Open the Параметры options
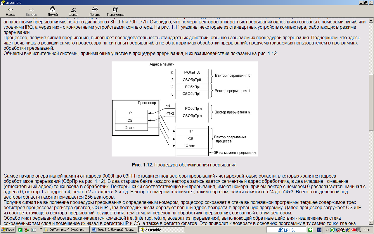The image size is (374, 234). tap(116, 11)
